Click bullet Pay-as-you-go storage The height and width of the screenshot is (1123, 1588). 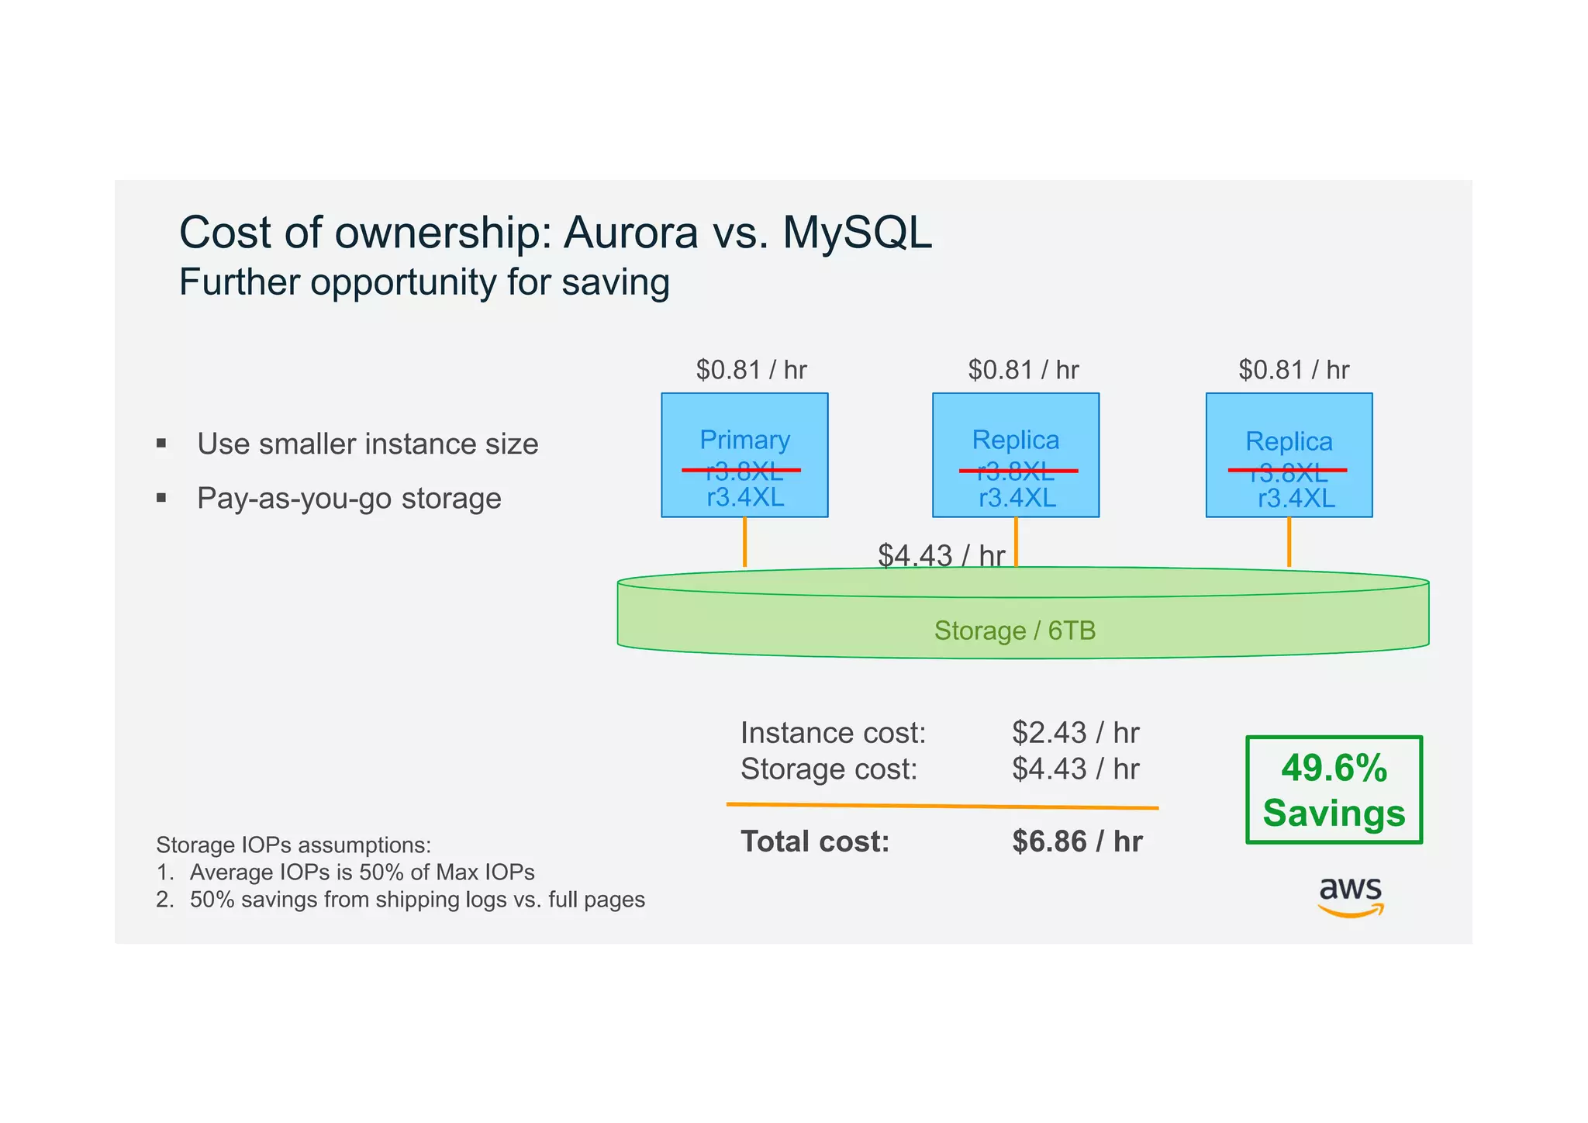349,499
